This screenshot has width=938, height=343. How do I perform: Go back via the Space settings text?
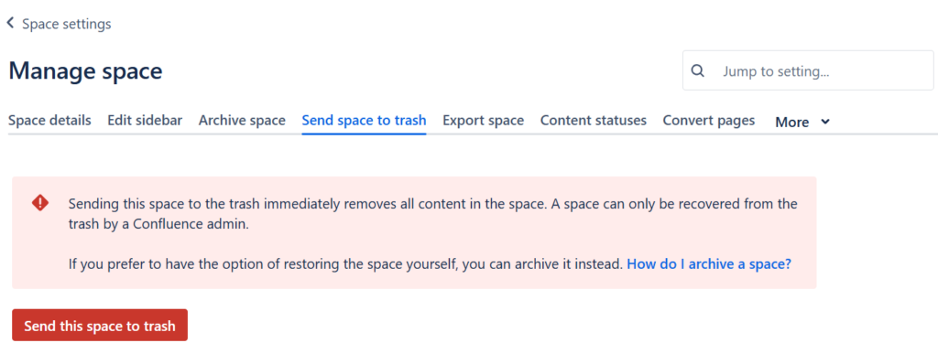(x=66, y=24)
